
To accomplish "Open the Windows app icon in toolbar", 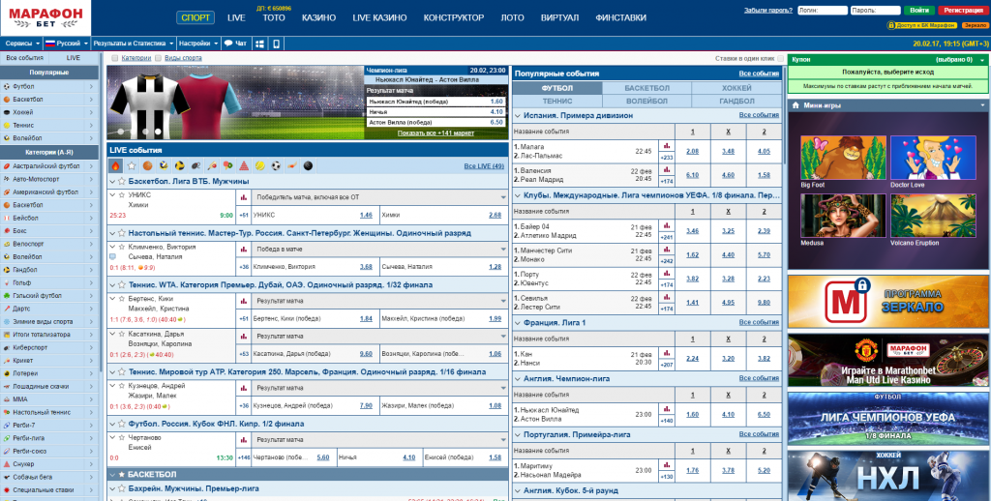I will tap(259, 44).
